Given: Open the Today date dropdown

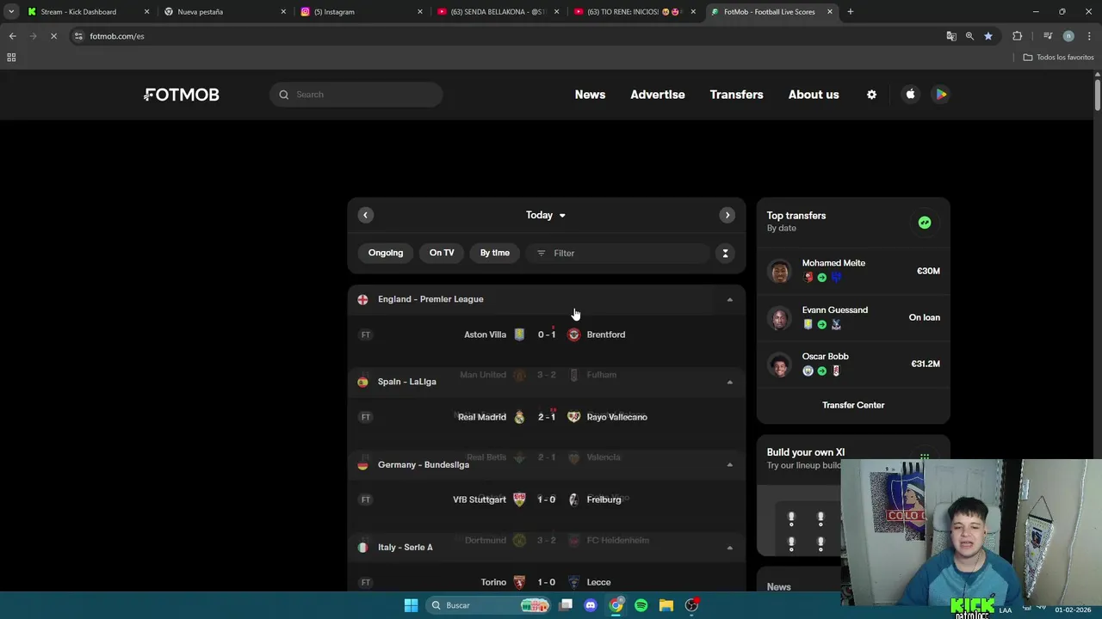Looking at the screenshot, I should pos(546,215).
